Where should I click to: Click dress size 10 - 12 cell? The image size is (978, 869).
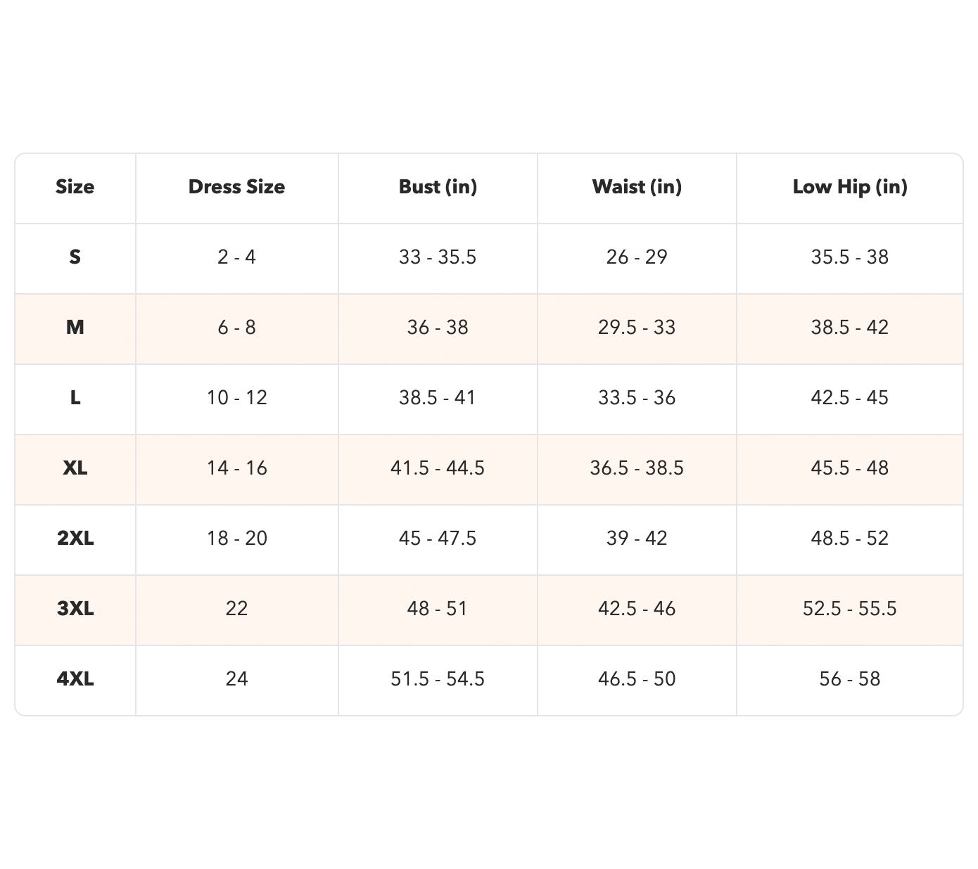point(236,398)
